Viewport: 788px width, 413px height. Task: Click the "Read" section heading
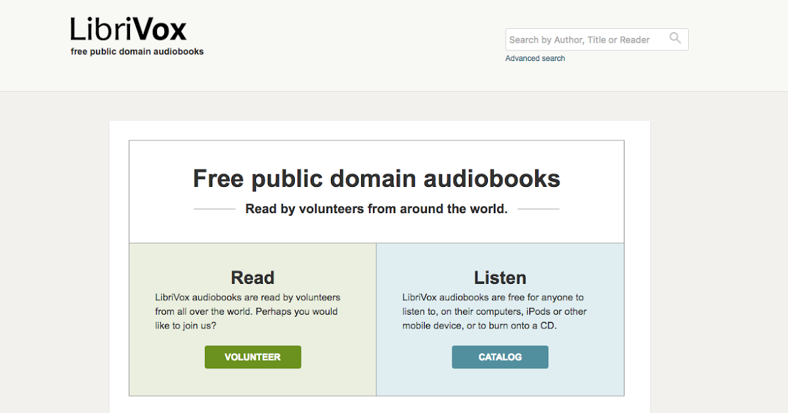(252, 277)
